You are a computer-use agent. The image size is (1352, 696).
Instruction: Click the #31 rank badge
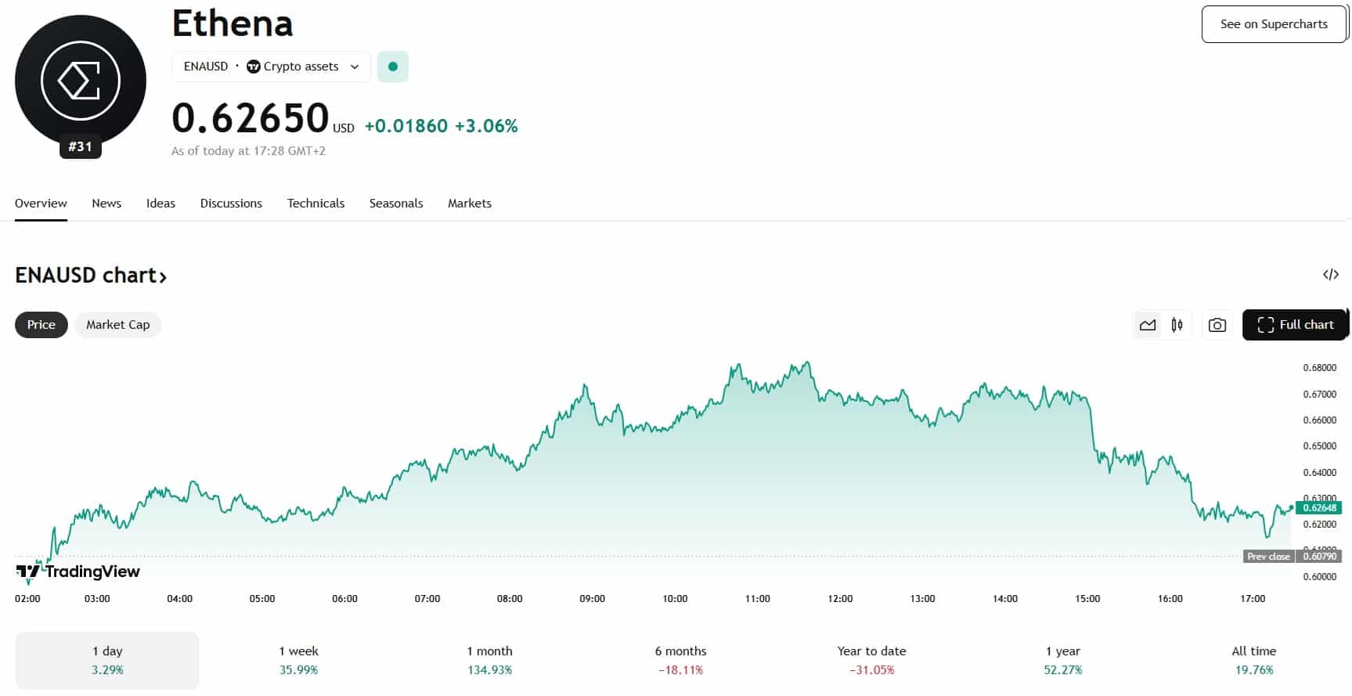point(80,146)
